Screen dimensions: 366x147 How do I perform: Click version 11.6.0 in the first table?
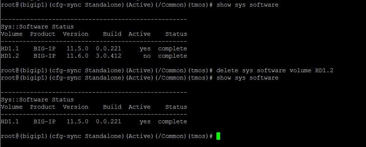click(77, 56)
